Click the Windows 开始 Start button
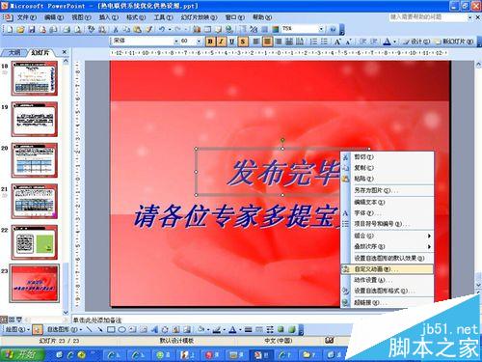Viewport: 482px width, 362px height. click(22, 354)
